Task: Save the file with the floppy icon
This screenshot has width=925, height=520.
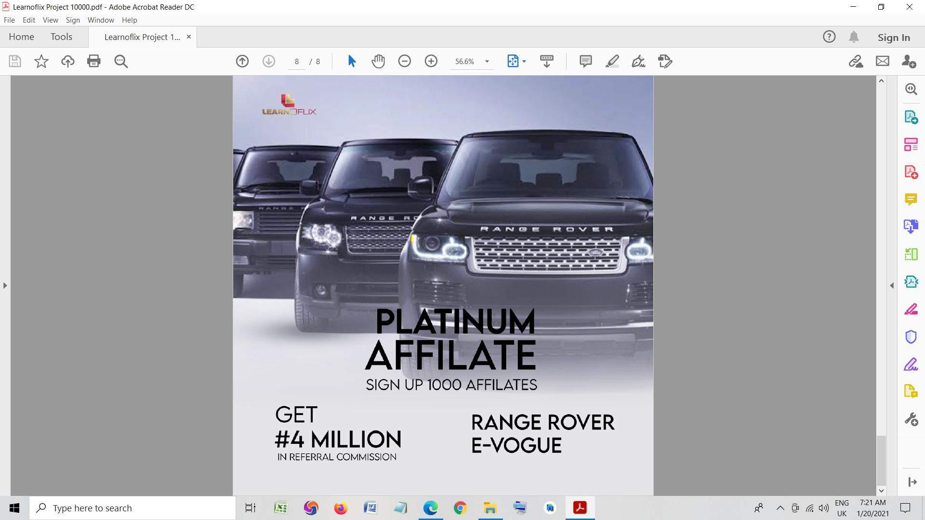Action: tap(15, 61)
